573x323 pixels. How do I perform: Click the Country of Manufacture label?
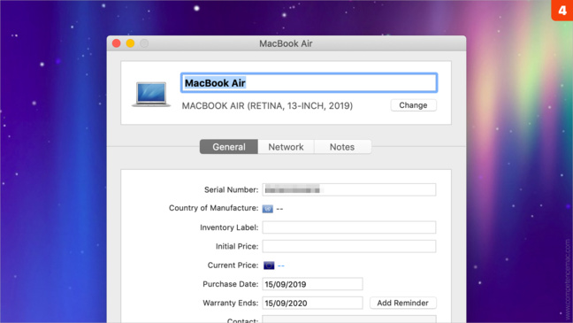(213, 208)
